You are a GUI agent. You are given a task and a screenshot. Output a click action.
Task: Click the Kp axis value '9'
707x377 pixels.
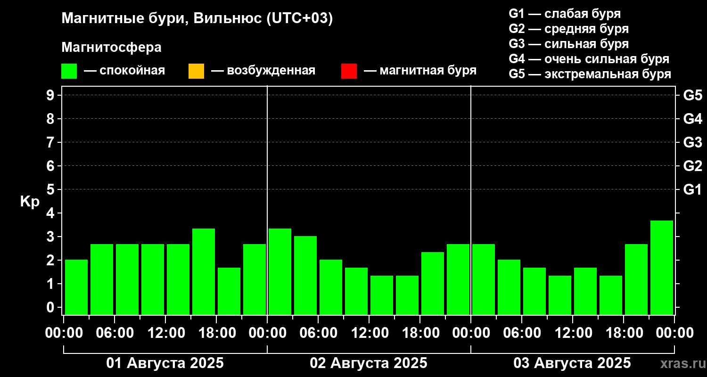coord(51,95)
